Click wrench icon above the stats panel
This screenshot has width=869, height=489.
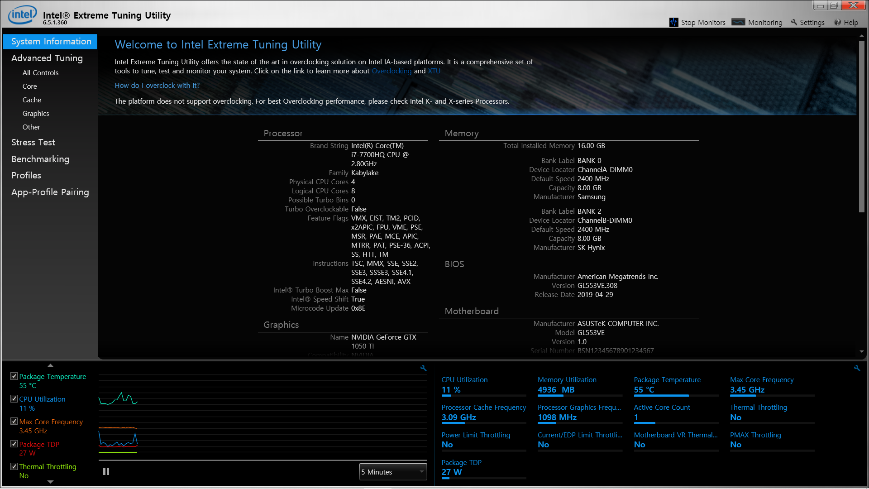(x=857, y=368)
